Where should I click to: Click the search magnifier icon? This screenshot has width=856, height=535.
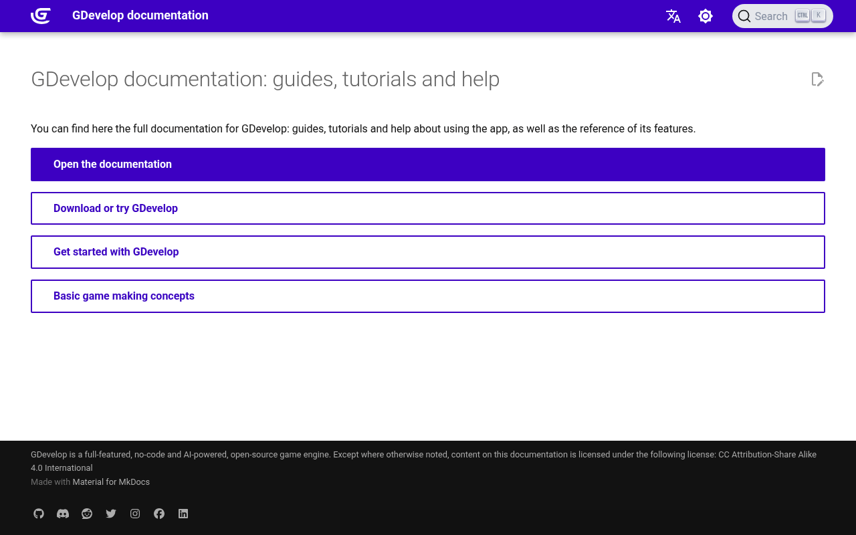coord(744,16)
